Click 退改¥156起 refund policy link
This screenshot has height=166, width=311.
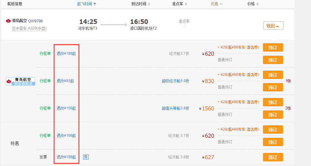coord(66,108)
